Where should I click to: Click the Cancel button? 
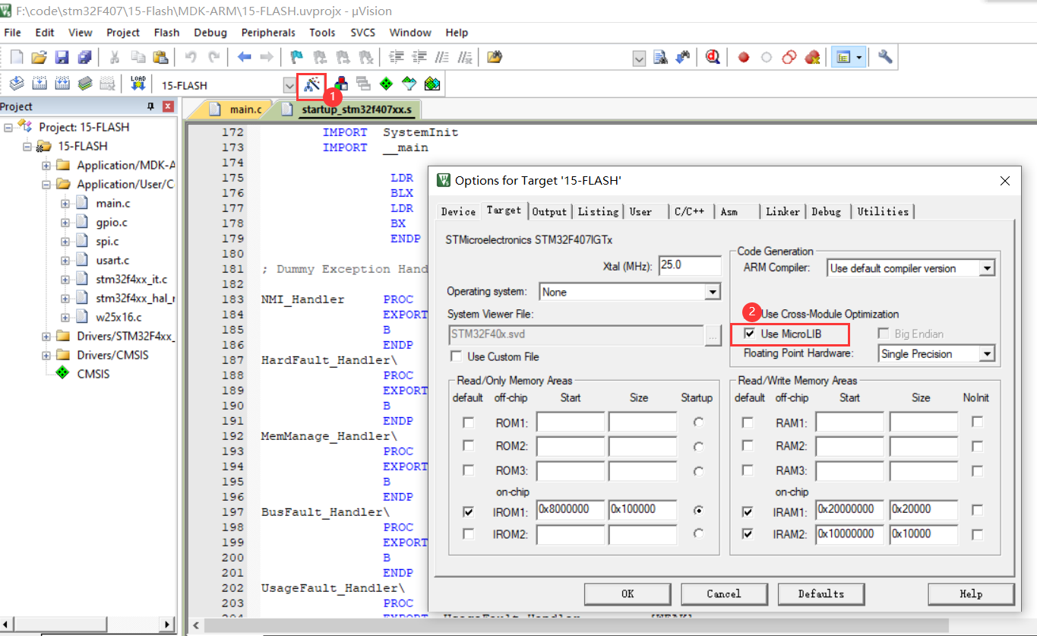pyautogui.click(x=723, y=593)
